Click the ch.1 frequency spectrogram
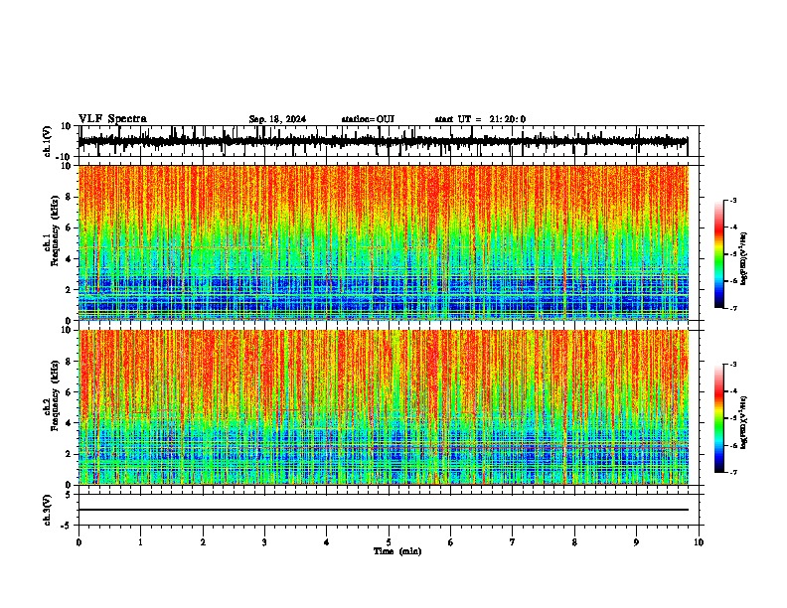787x608 pixels. pyautogui.click(x=383, y=242)
